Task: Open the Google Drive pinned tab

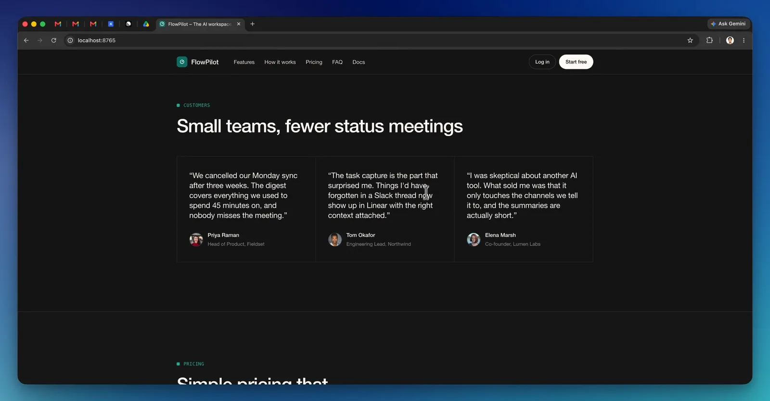Action: (146, 24)
